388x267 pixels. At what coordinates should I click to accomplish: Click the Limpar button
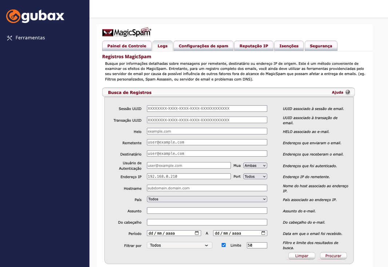pyautogui.click(x=302, y=256)
